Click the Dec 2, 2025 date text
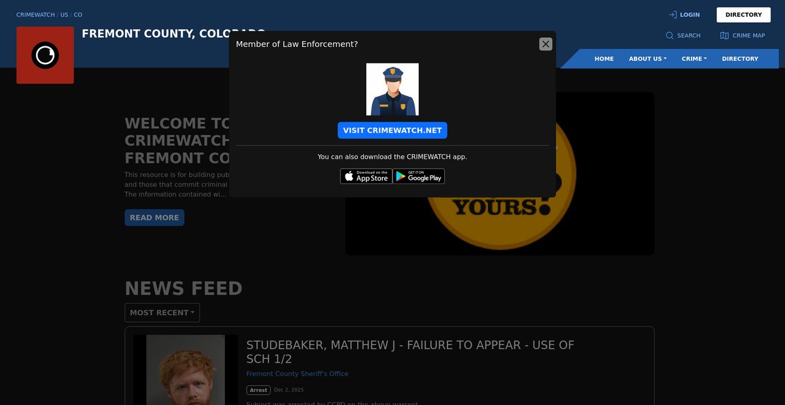The height and width of the screenshot is (405, 785). pyautogui.click(x=288, y=390)
